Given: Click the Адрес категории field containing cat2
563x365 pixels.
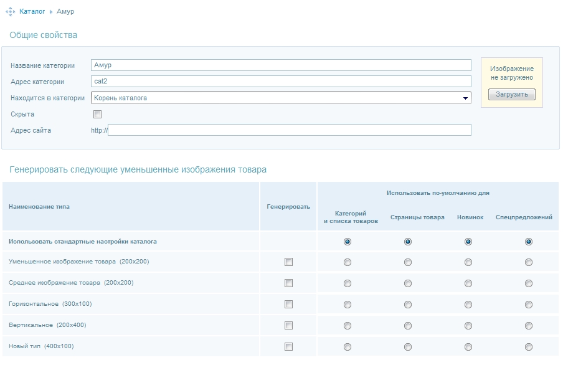Looking at the screenshot, I should [x=281, y=82].
